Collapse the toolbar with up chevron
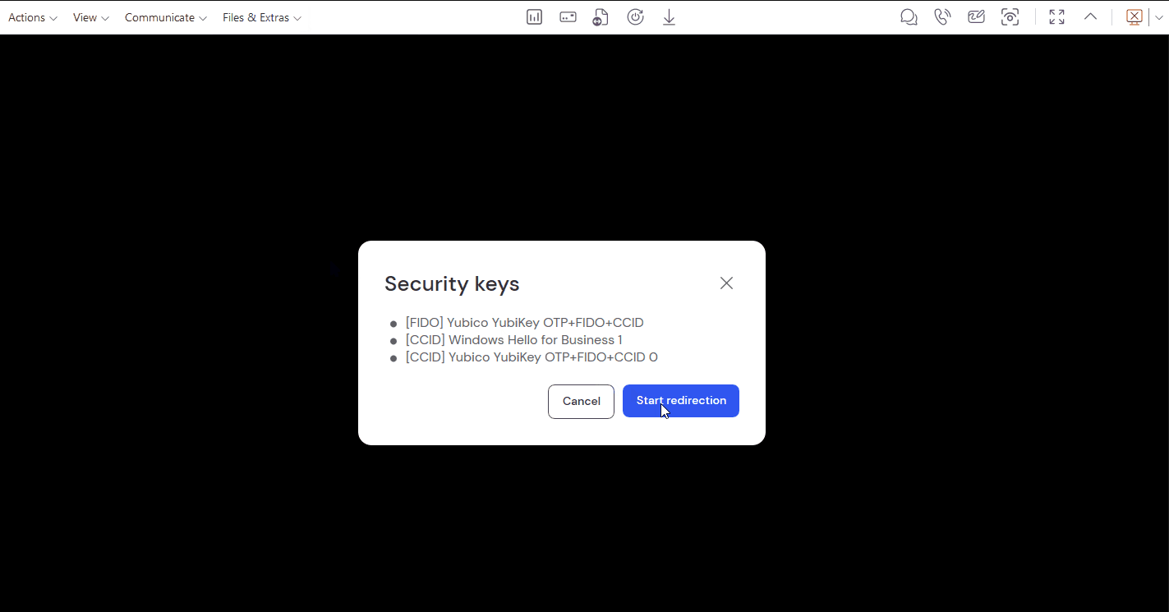Image resolution: width=1169 pixels, height=612 pixels. click(x=1090, y=16)
